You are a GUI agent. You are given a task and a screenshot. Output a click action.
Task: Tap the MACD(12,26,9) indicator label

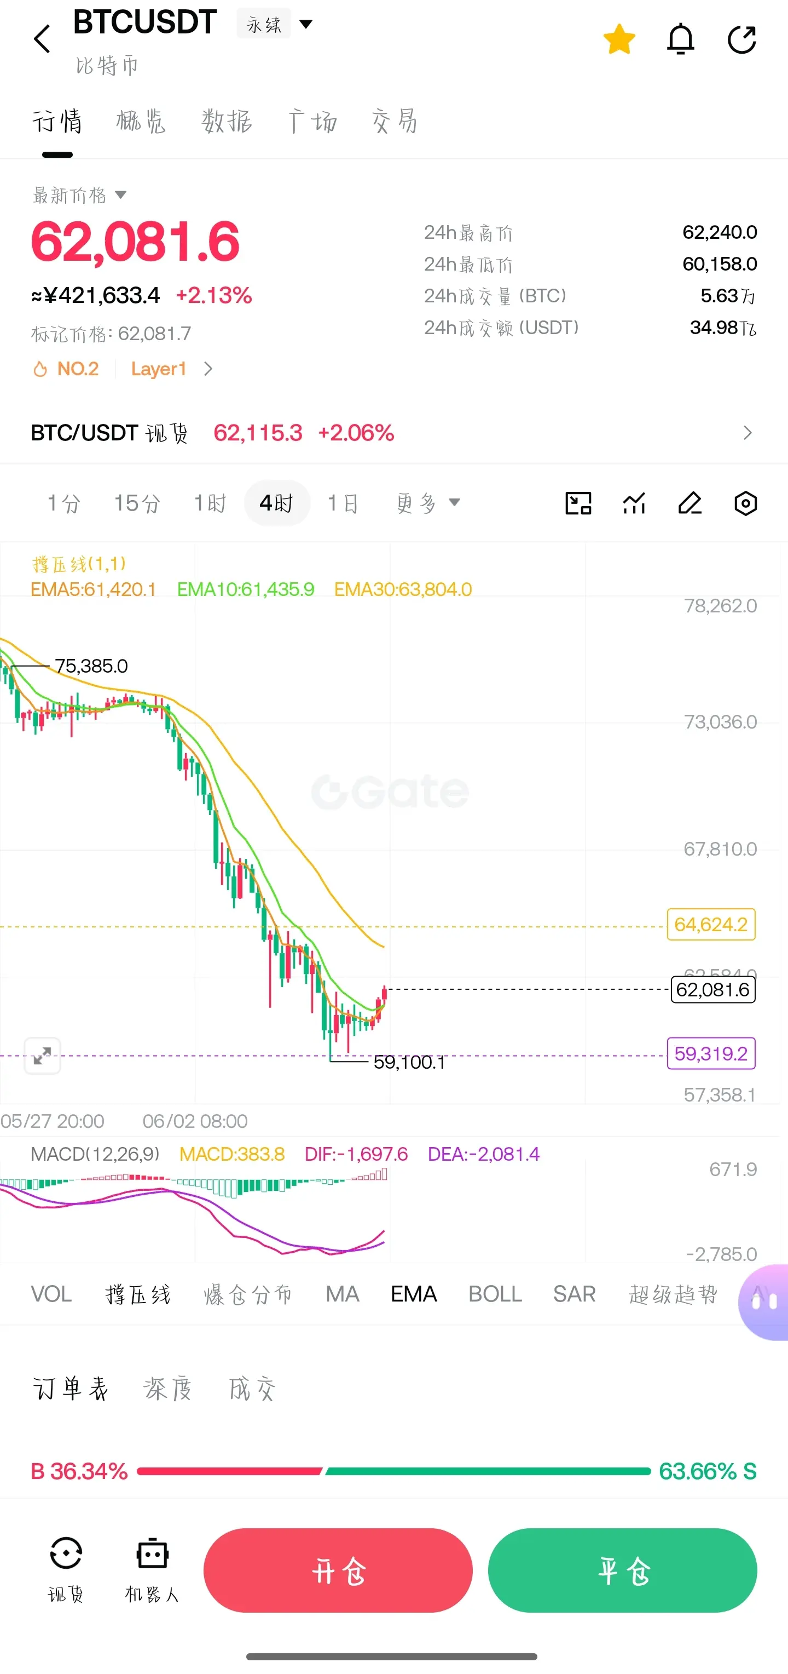click(x=95, y=1154)
